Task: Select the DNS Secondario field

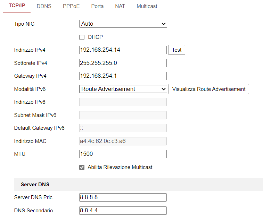Action: coord(123,211)
